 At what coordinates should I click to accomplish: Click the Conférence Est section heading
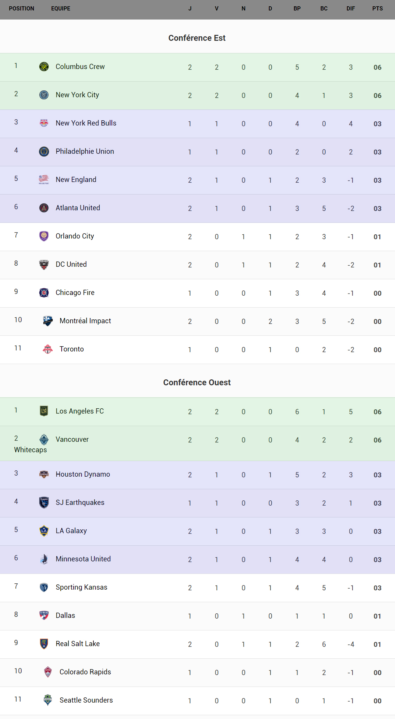(197, 38)
